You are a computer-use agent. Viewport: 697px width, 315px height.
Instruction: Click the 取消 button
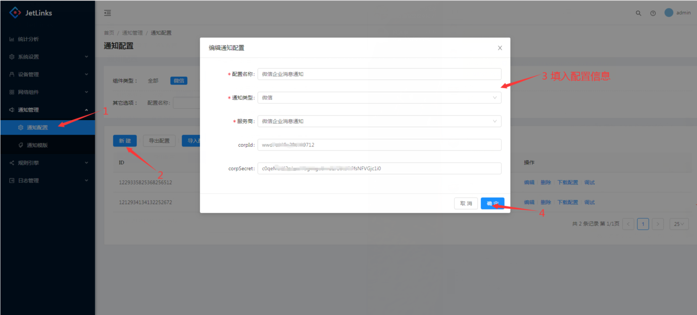[466, 203]
